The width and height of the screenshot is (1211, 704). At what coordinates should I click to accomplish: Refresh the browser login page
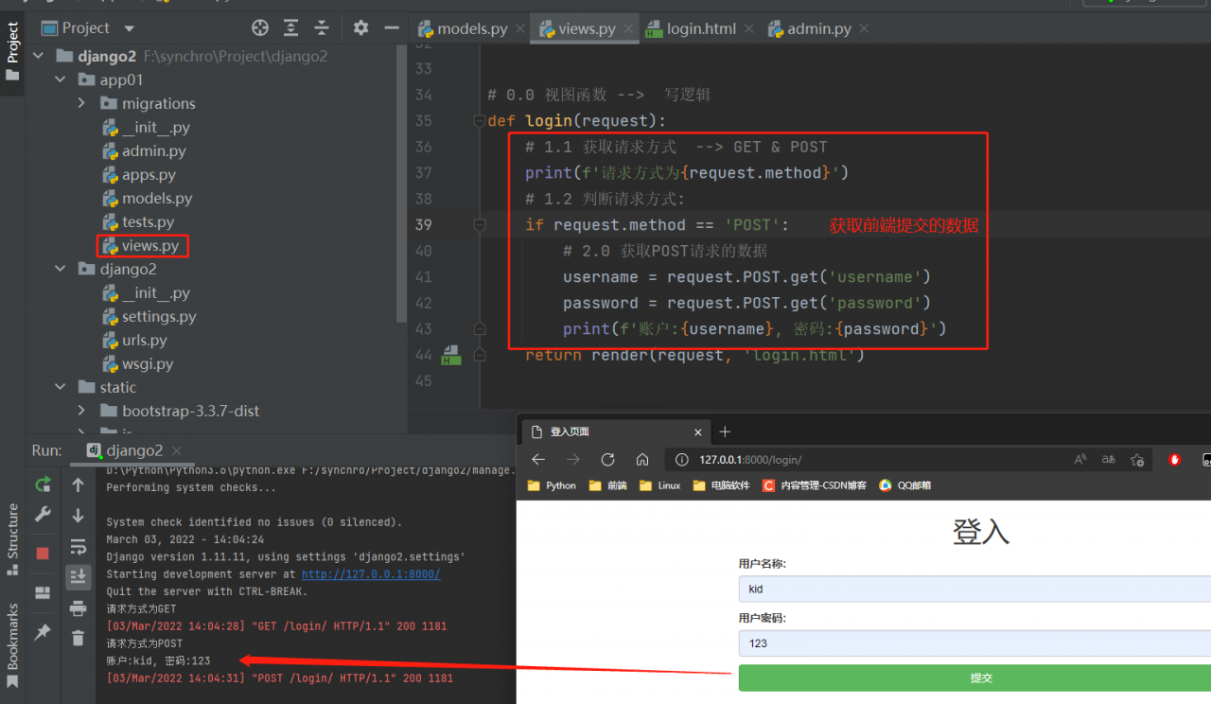(607, 460)
